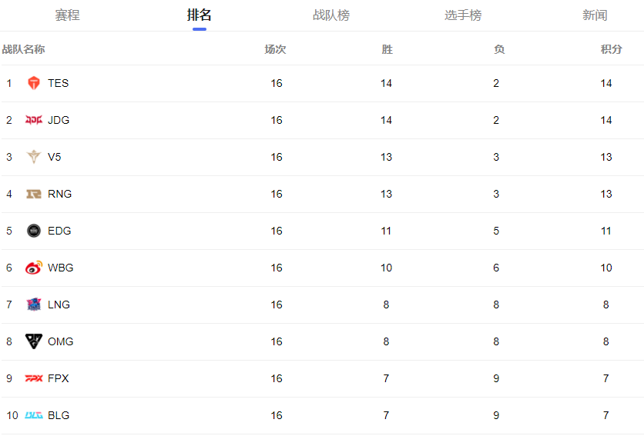This screenshot has width=644, height=436.
Task: Click the 积分 column header
Action: tap(611, 49)
